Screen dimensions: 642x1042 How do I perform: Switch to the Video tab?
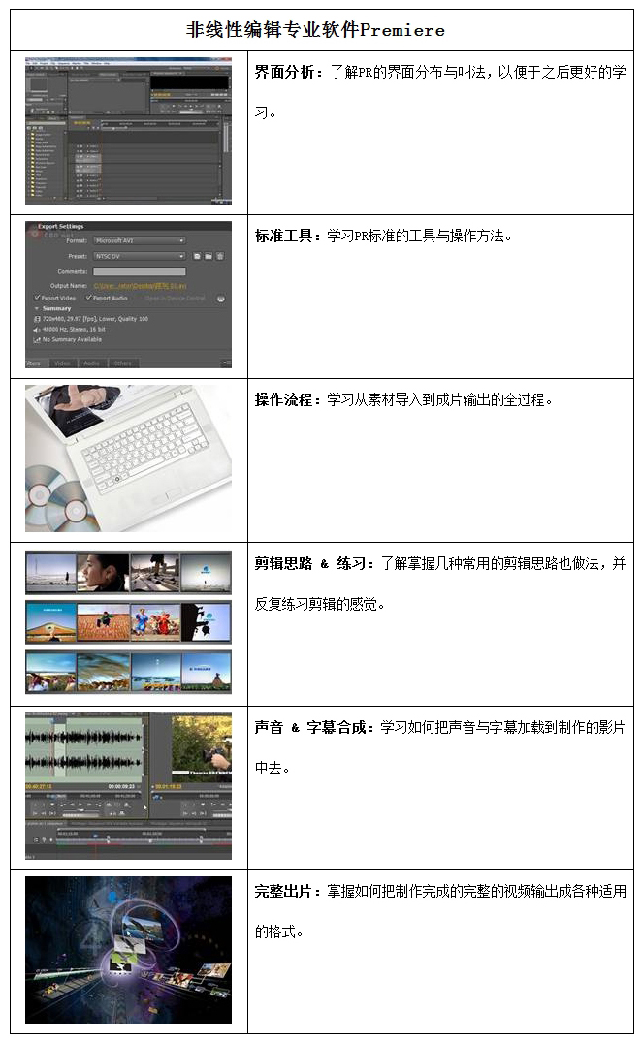click(x=61, y=363)
